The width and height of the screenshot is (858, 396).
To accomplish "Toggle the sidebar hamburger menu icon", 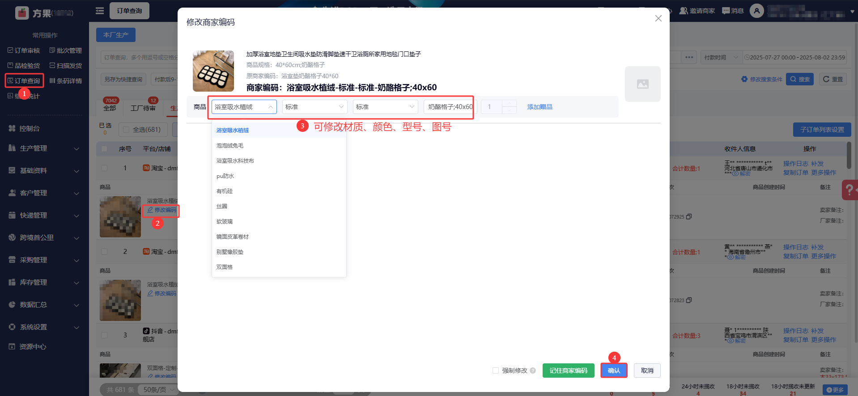I will (100, 11).
